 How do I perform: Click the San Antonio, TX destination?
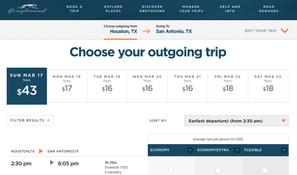click(174, 31)
